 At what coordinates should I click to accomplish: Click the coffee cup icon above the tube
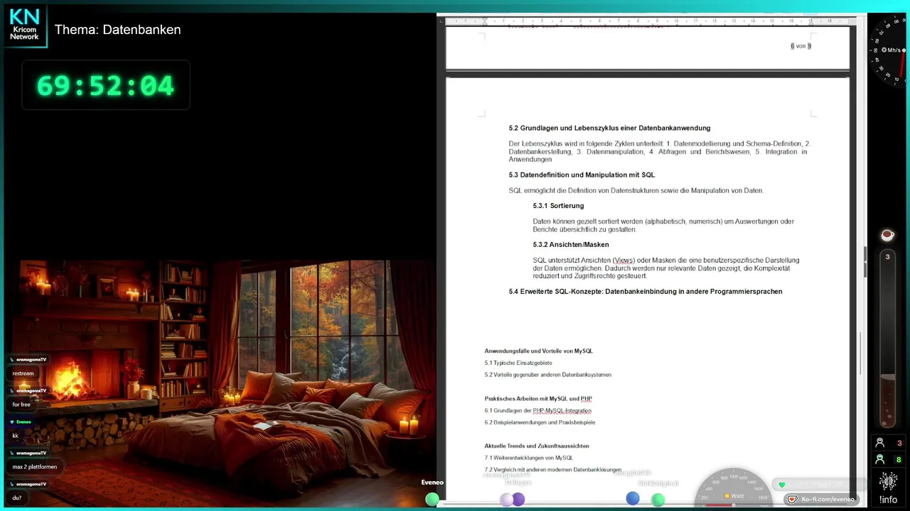click(887, 235)
